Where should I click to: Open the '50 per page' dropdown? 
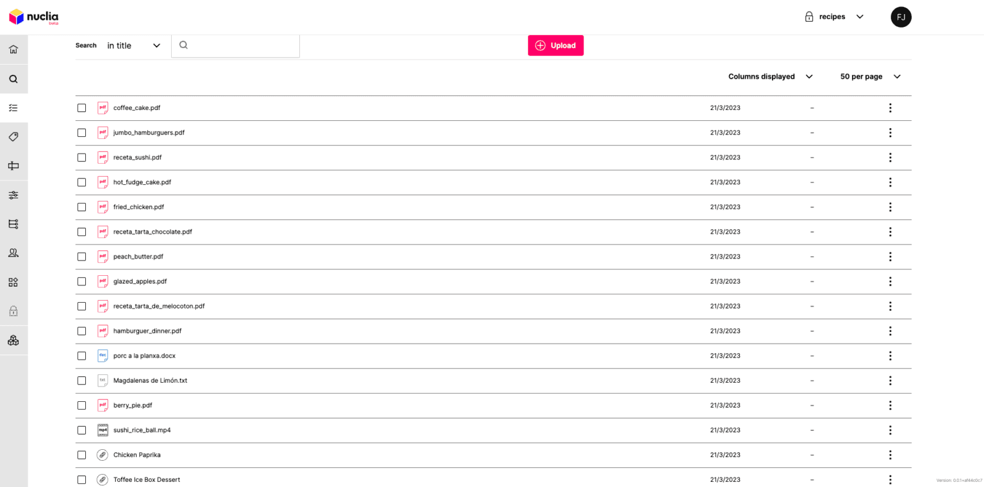(869, 76)
